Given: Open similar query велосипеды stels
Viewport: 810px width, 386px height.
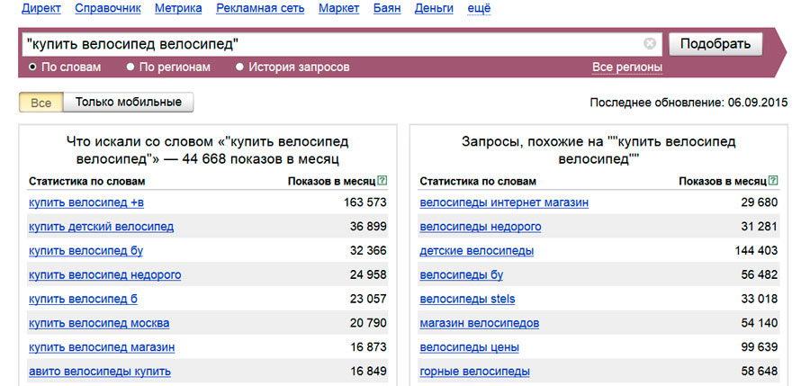Looking at the screenshot, I should click(x=467, y=300).
